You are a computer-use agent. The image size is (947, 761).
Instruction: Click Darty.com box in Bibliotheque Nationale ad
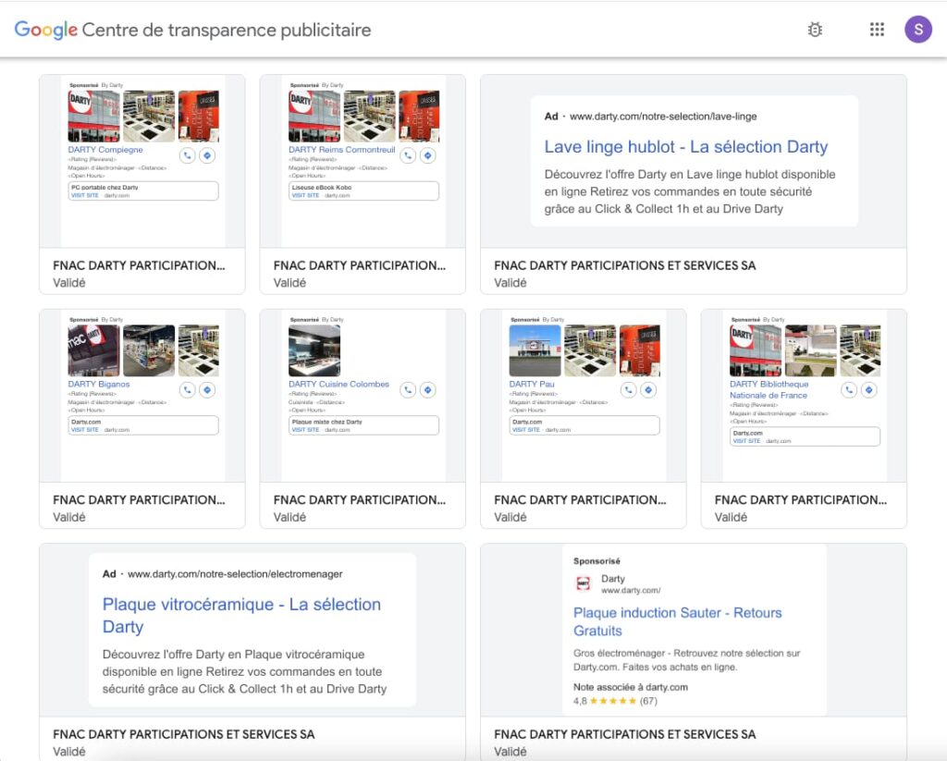click(x=806, y=436)
